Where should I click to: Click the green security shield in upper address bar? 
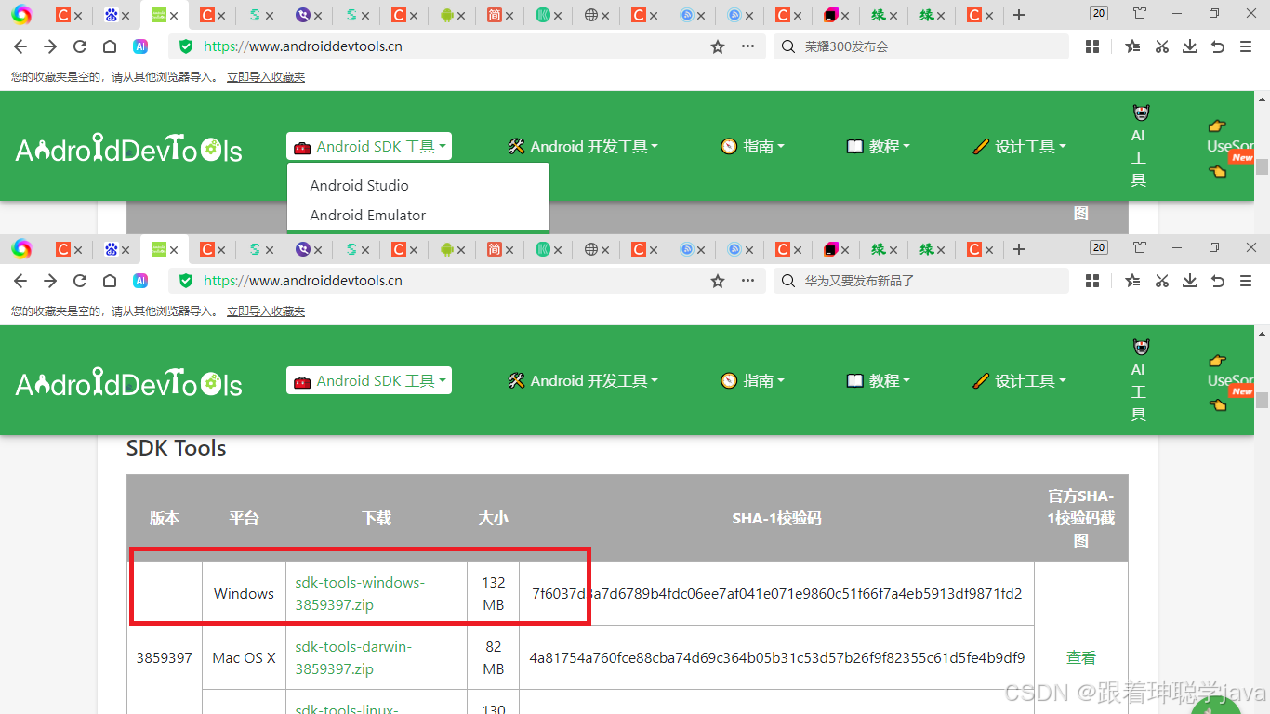point(186,46)
